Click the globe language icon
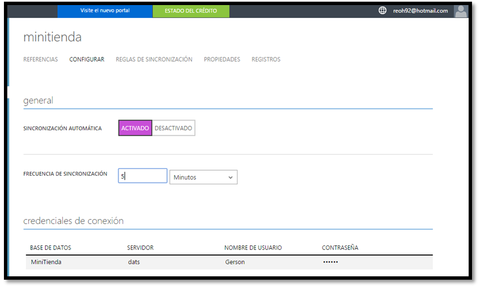 382,11
